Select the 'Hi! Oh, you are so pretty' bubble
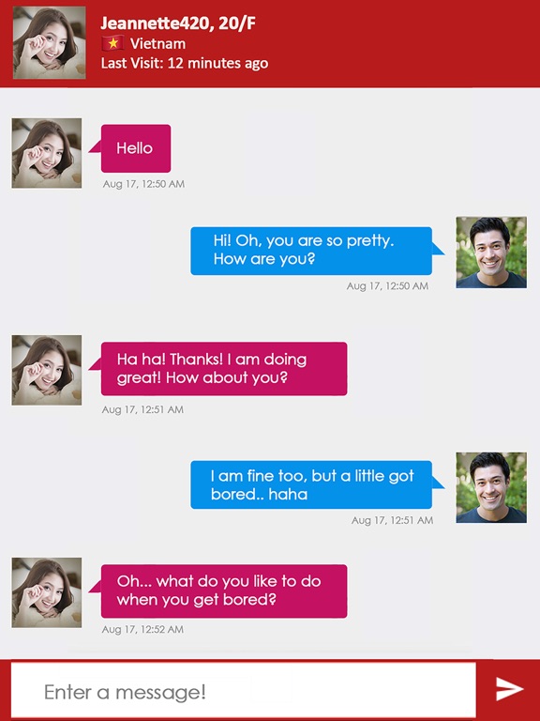This screenshot has width=540, height=721. (x=311, y=251)
